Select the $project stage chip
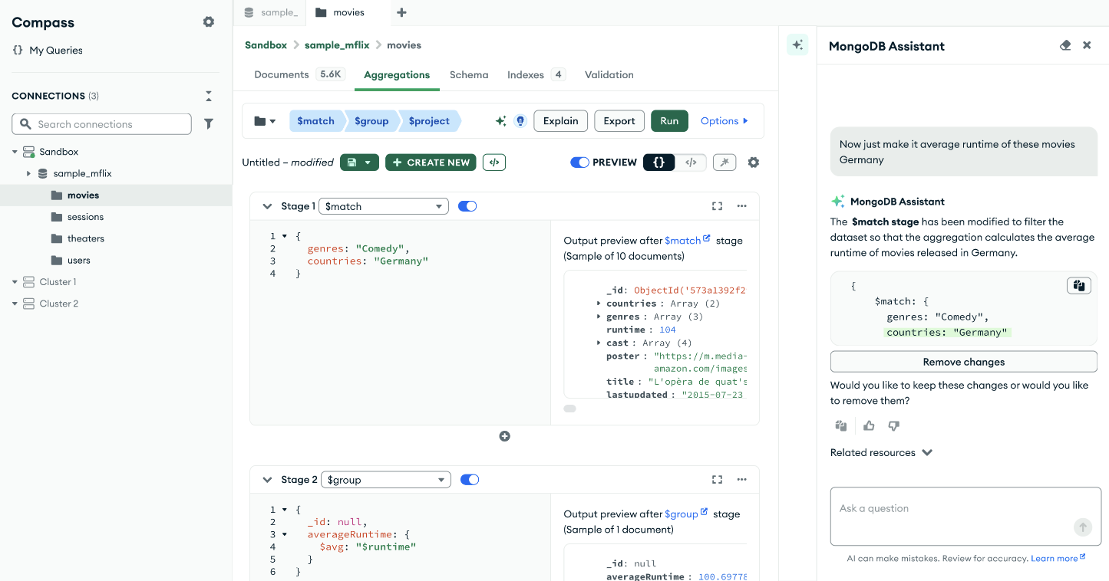Screen dimensions: 1109x581 coord(430,121)
